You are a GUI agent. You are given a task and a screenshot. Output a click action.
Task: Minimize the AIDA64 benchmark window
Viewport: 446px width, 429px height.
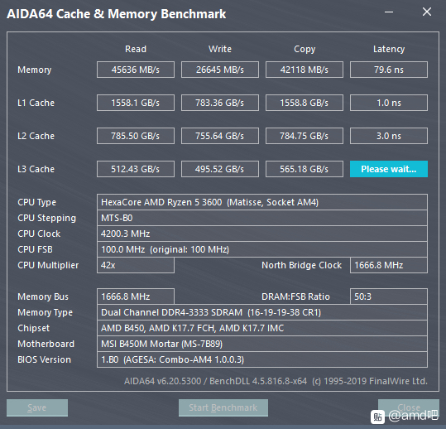[389, 12]
